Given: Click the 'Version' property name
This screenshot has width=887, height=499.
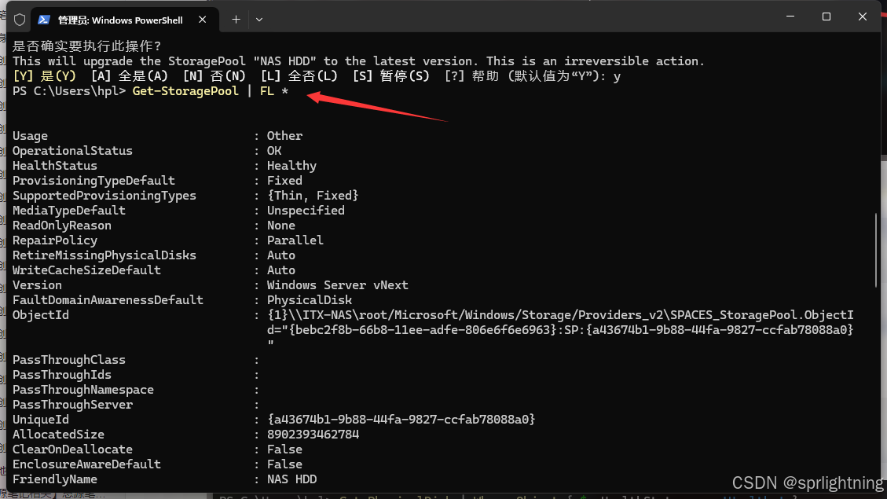Looking at the screenshot, I should tap(38, 285).
